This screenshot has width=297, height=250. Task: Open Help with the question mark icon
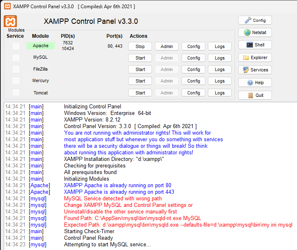[x=255, y=83]
